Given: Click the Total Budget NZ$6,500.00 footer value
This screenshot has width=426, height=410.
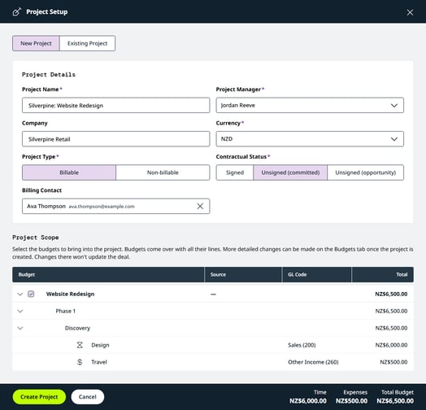Looking at the screenshot, I should tap(395, 401).
